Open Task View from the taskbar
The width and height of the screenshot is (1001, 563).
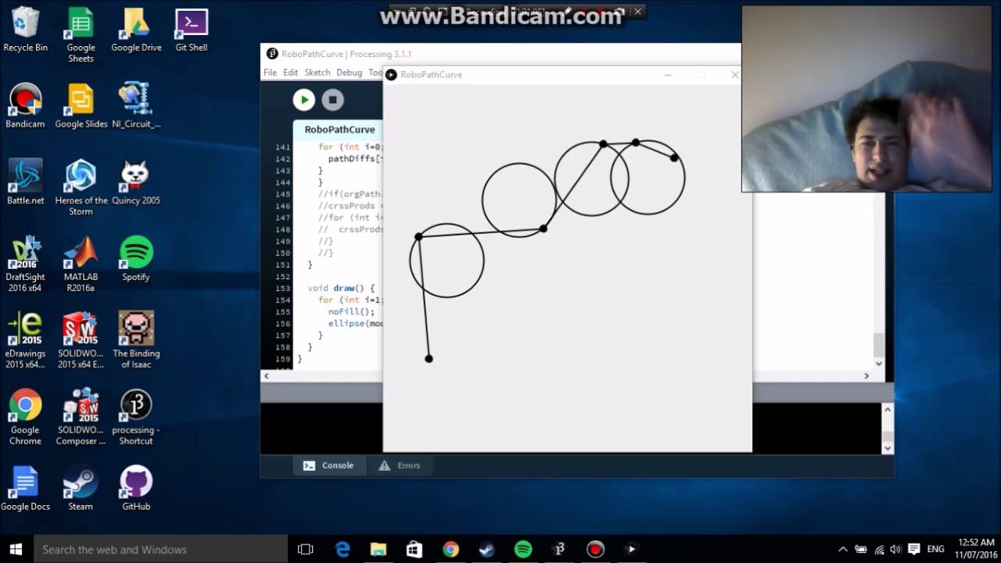306,549
